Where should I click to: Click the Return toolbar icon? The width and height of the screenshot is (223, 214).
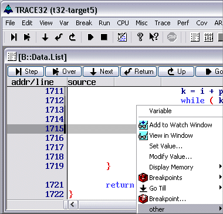pos(59,37)
